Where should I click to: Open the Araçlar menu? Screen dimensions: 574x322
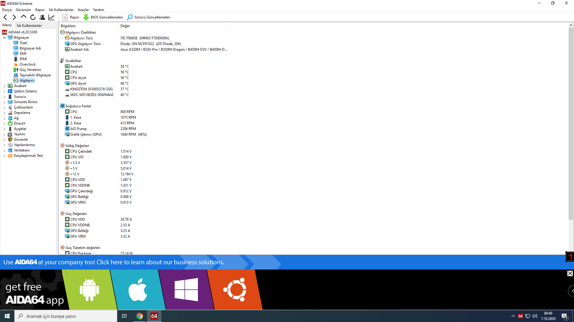pos(83,10)
